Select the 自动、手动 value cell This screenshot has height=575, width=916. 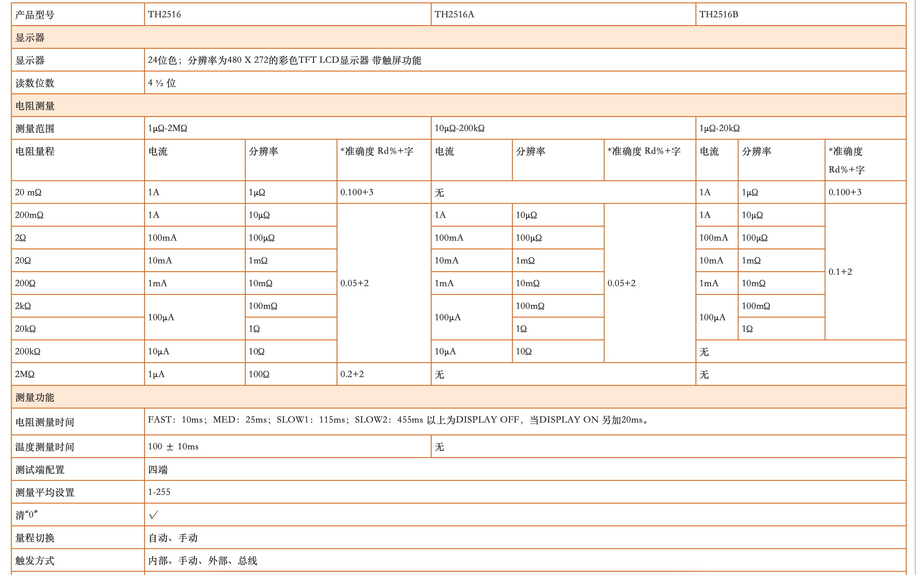(x=525, y=538)
